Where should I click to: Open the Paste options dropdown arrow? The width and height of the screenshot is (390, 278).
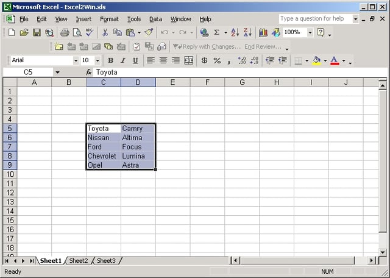(x=139, y=32)
